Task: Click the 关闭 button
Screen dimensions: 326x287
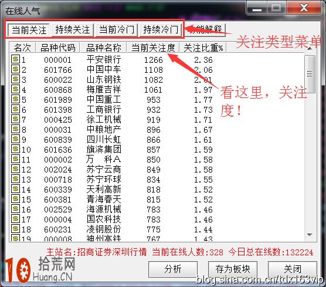Action: (293, 269)
